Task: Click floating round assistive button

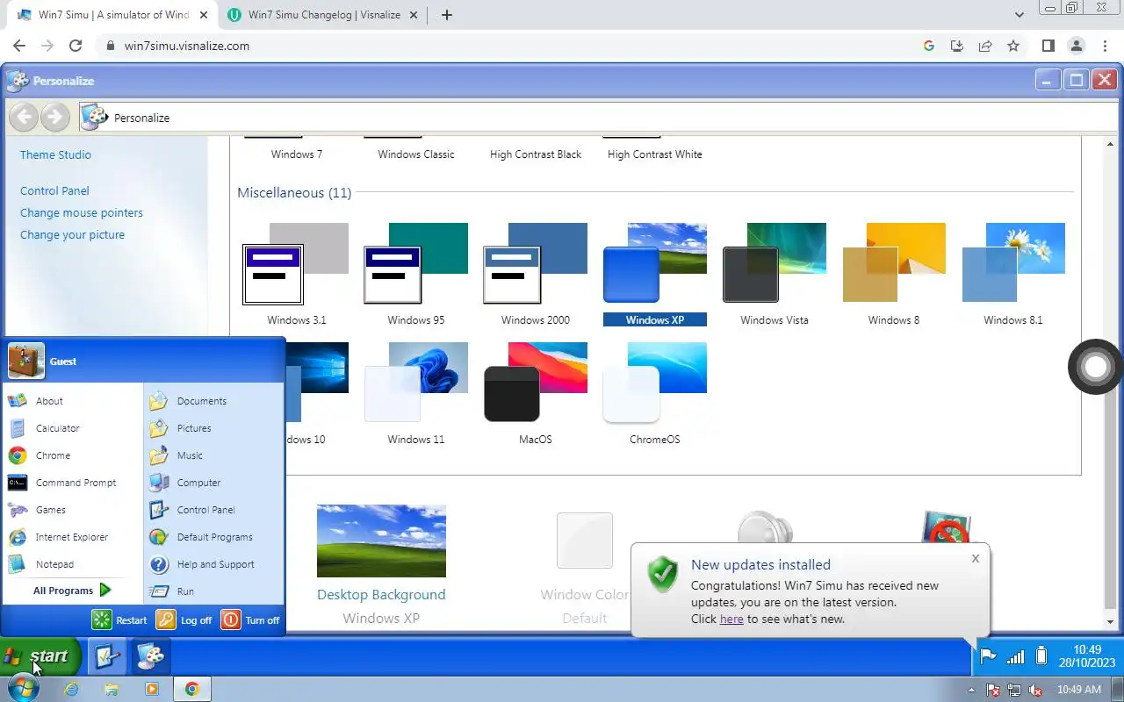Action: point(1096,367)
